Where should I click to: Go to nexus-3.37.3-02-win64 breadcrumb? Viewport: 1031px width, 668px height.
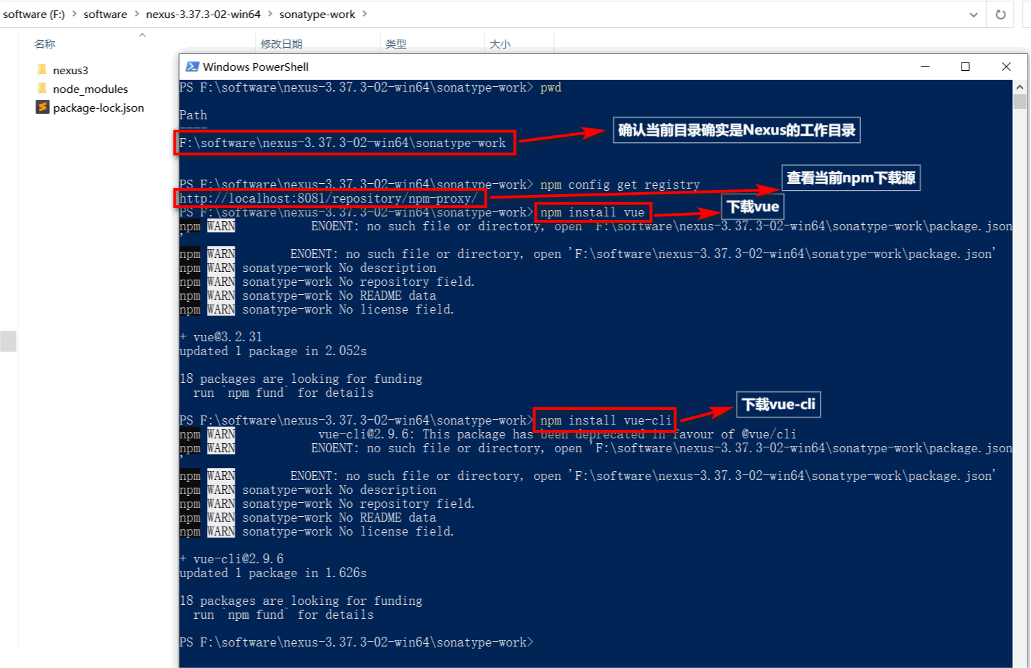(203, 14)
